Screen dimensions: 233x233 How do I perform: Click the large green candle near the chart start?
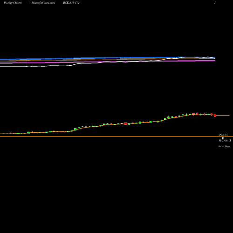click(28, 132)
